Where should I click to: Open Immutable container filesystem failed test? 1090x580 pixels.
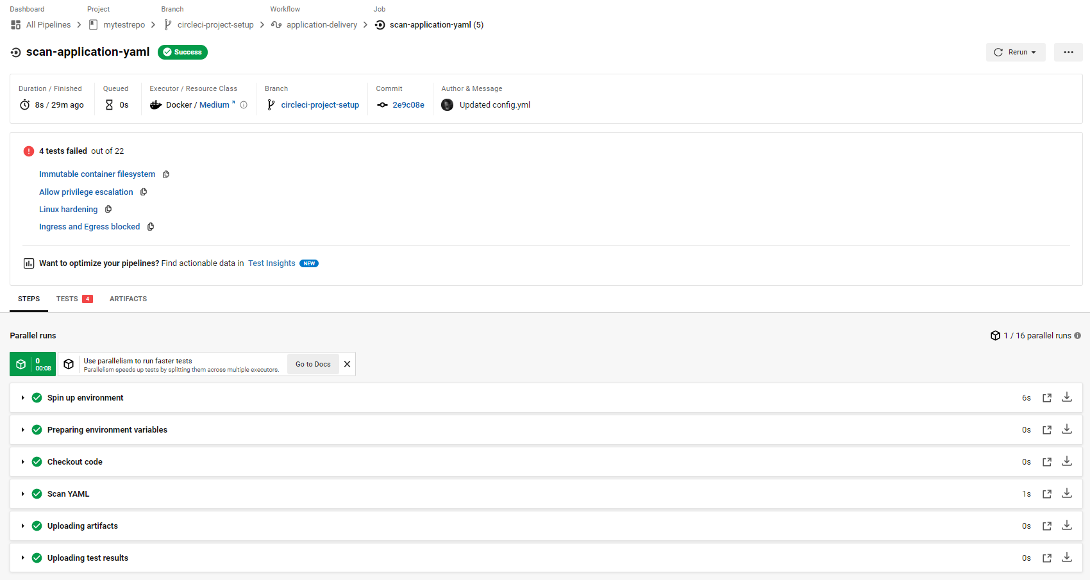click(x=97, y=174)
